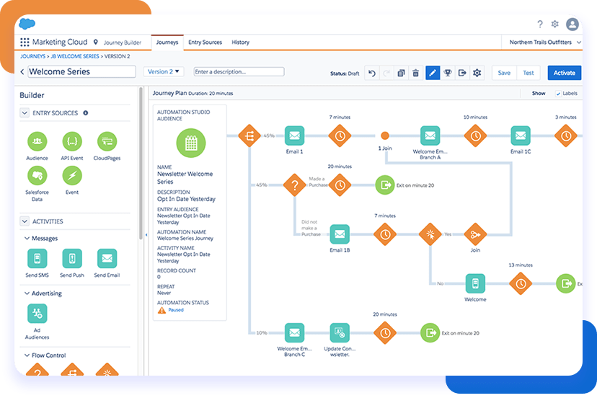Collapse the Activities section
The width and height of the screenshot is (597, 398).
(x=25, y=221)
